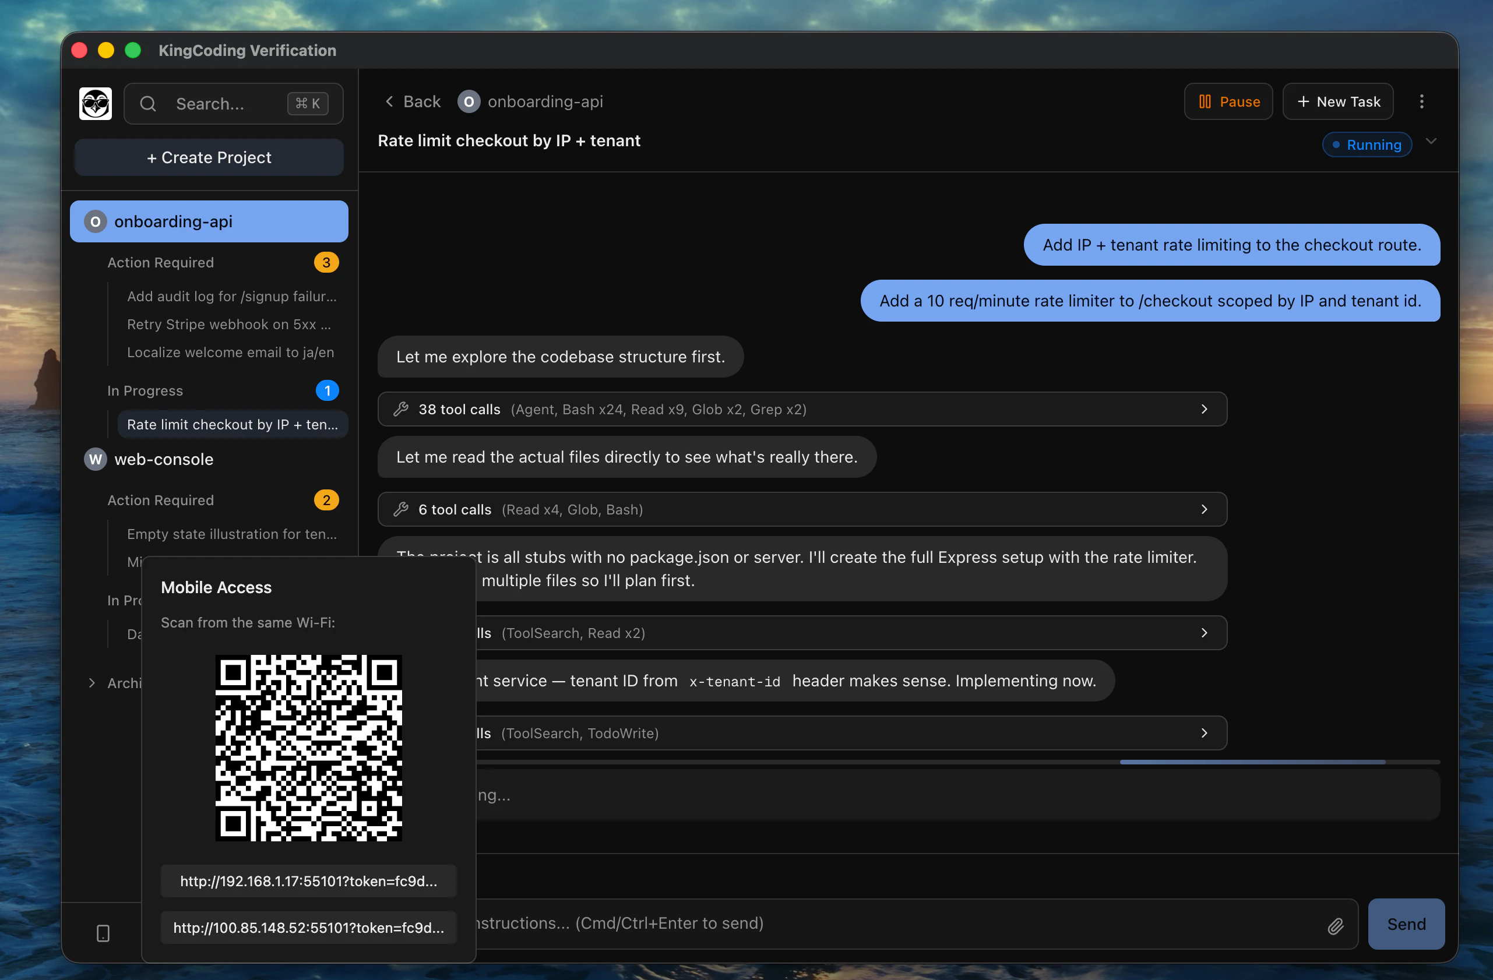Click the search magnifier icon

[x=147, y=104]
